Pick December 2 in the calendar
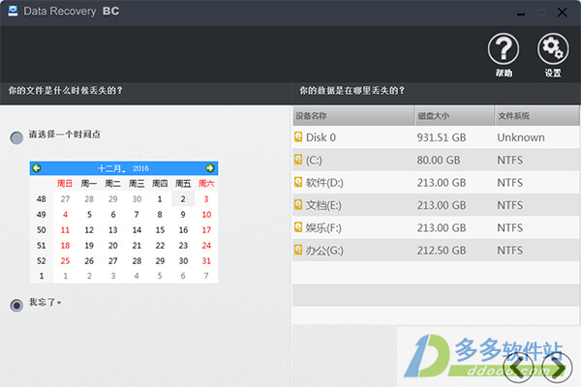 pyautogui.click(x=183, y=199)
